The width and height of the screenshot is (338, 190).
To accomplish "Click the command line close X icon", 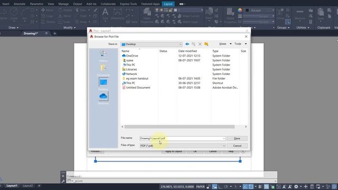I will tap(63, 176).
